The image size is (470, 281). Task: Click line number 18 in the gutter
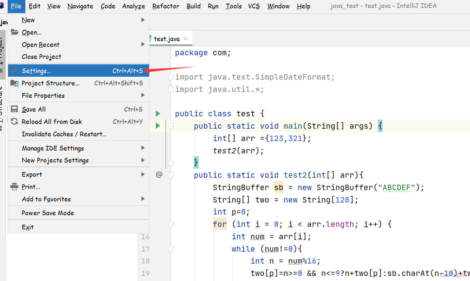click(146, 261)
